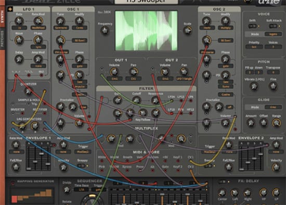Toggle the Voice Drift switch
Screen dimensions: 286x205
(x=252, y=26)
